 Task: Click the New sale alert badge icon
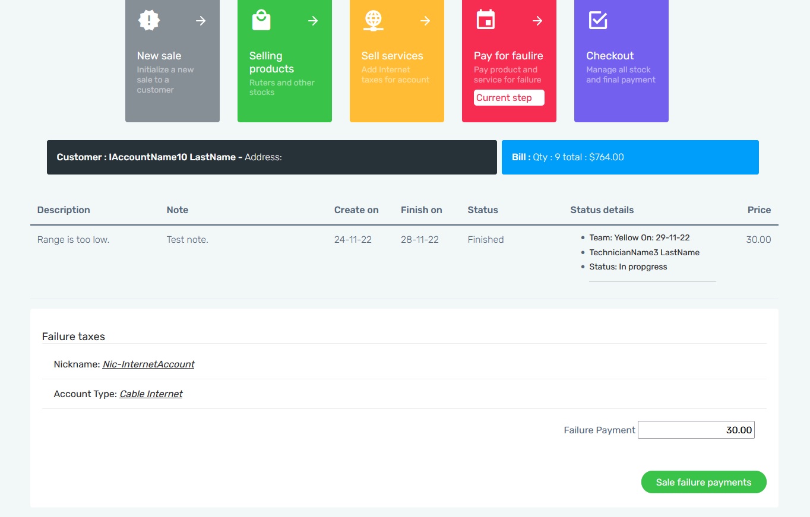[x=148, y=21]
